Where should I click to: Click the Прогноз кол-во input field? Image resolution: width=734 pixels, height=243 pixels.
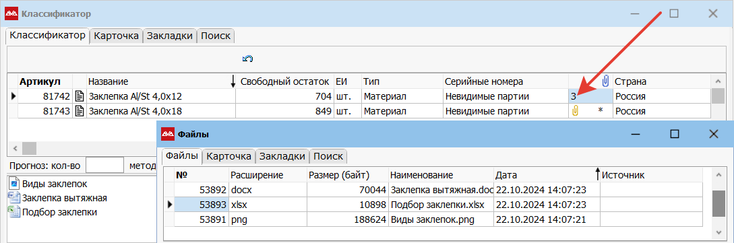point(105,166)
